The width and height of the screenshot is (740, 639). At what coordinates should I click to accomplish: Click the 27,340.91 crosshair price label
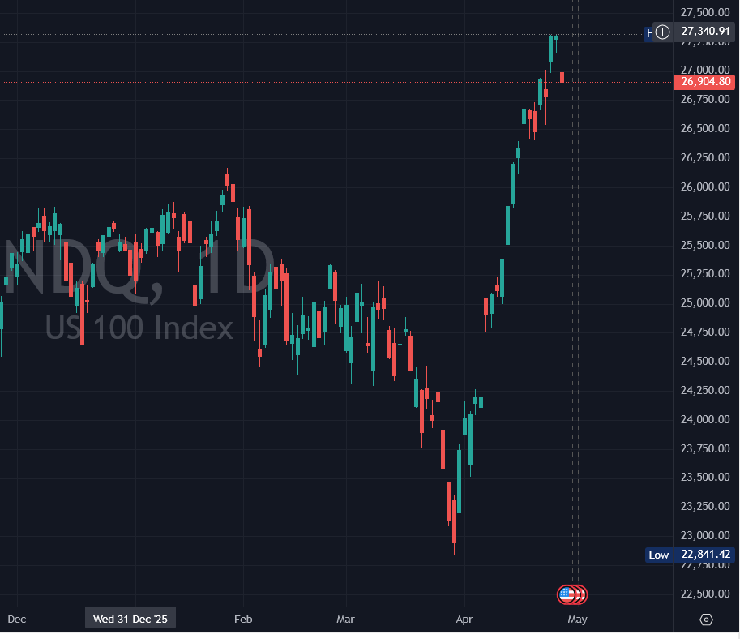(705, 31)
